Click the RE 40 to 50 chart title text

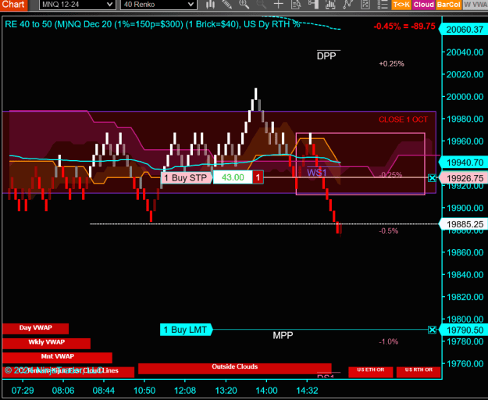(x=152, y=24)
